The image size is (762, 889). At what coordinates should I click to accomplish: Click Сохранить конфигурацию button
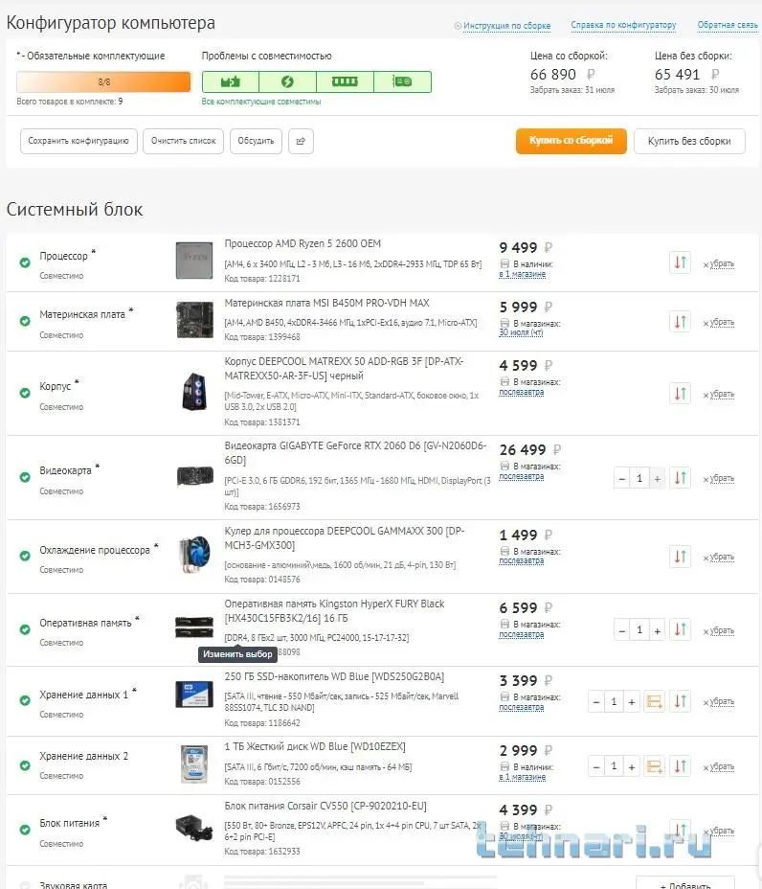78,141
